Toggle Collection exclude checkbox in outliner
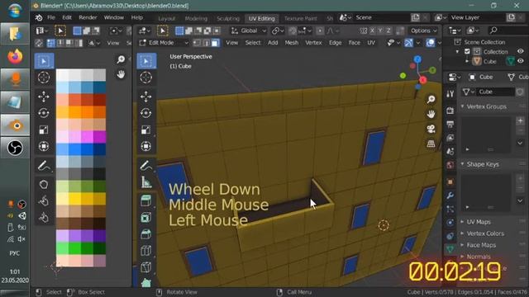529x297 pixels. 467,51
